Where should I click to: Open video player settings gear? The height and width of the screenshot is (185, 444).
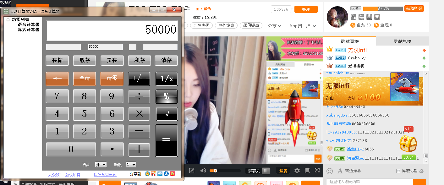[297, 171]
